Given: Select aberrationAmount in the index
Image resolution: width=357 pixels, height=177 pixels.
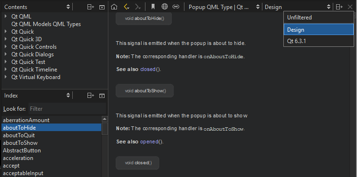Looking at the screenshot, I should (x=51, y=120).
